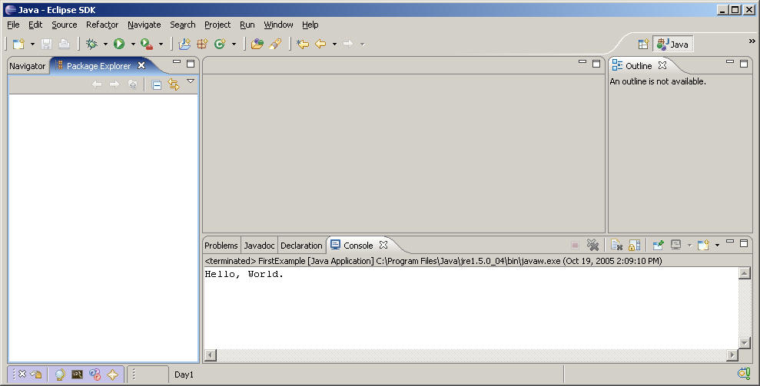Click the New Java Class icon
Viewport: 760px width, 386px height.
[x=220, y=44]
